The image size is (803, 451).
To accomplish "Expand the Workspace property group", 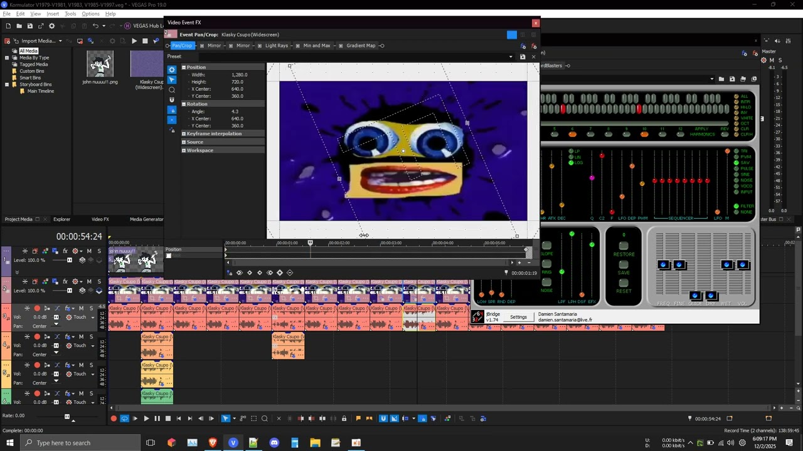I will (184, 150).
